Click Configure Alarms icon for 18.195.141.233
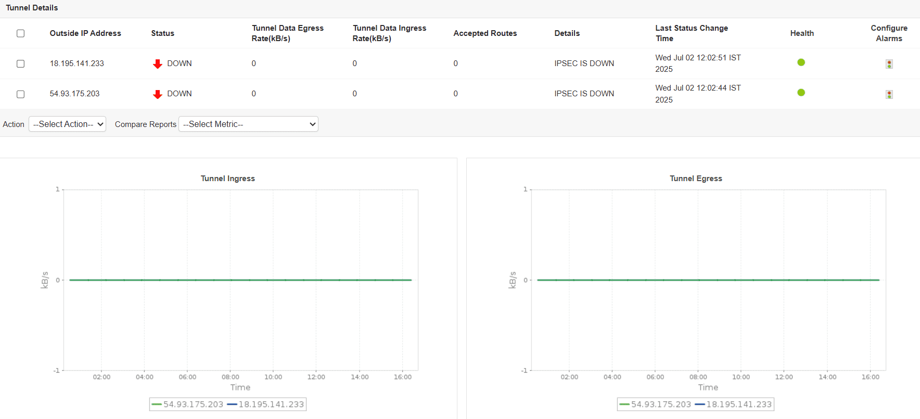 pyautogui.click(x=889, y=64)
